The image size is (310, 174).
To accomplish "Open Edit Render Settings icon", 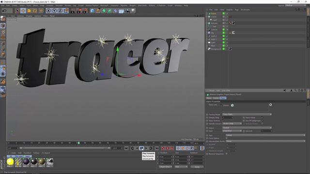I will click(x=85, y=11).
